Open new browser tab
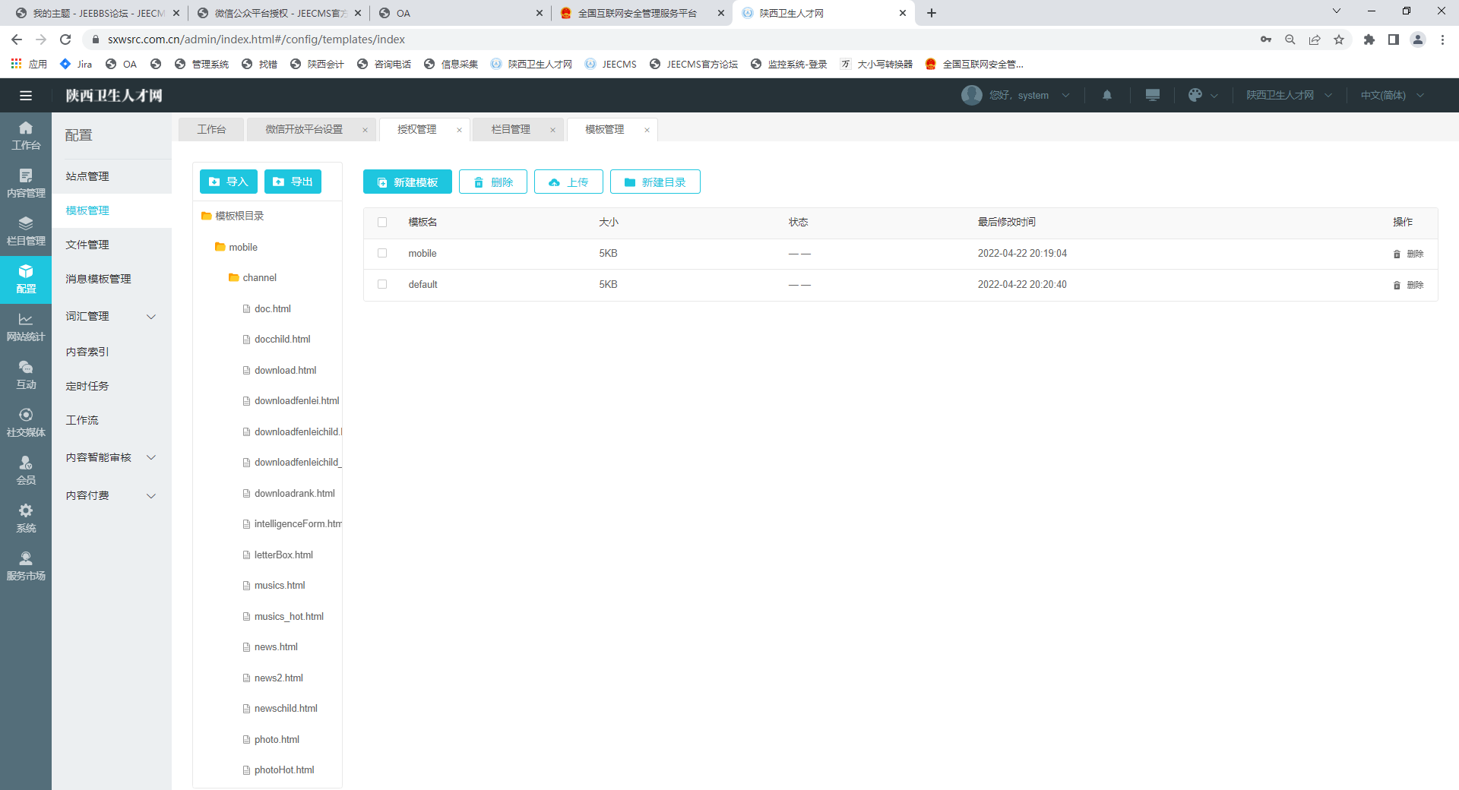Image resolution: width=1459 pixels, height=790 pixels. point(932,13)
